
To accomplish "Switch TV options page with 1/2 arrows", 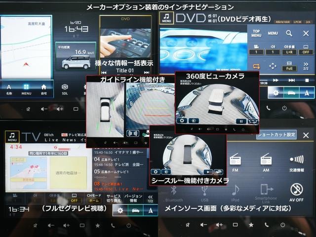I will coord(150,198).
